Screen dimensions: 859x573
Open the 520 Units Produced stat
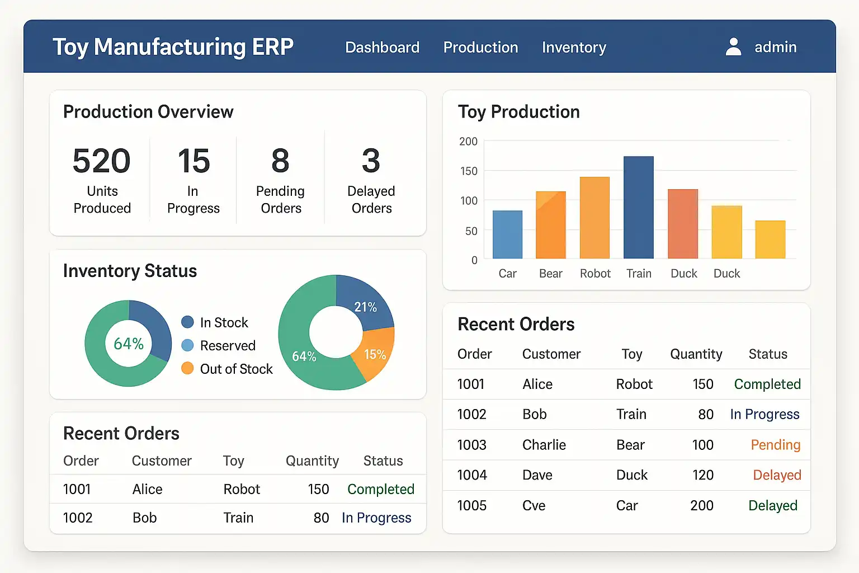point(102,180)
